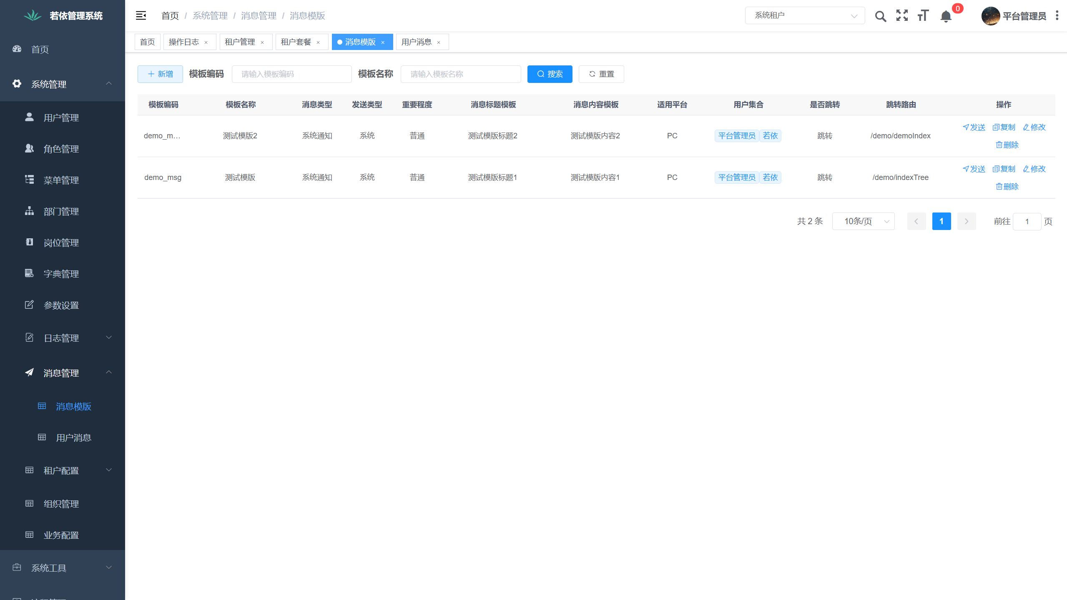
Task: Close the 操作日志 tab
Action: pyautogui.click(x=206, y=42)
